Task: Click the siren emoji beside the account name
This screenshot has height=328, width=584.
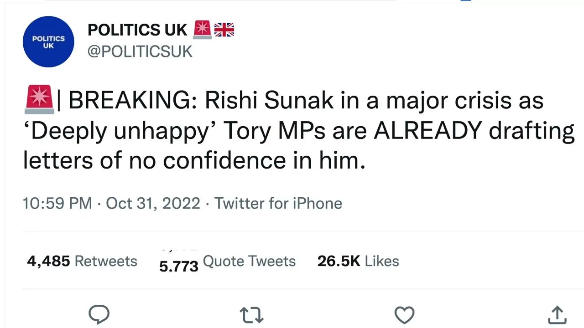Action: 202,30
